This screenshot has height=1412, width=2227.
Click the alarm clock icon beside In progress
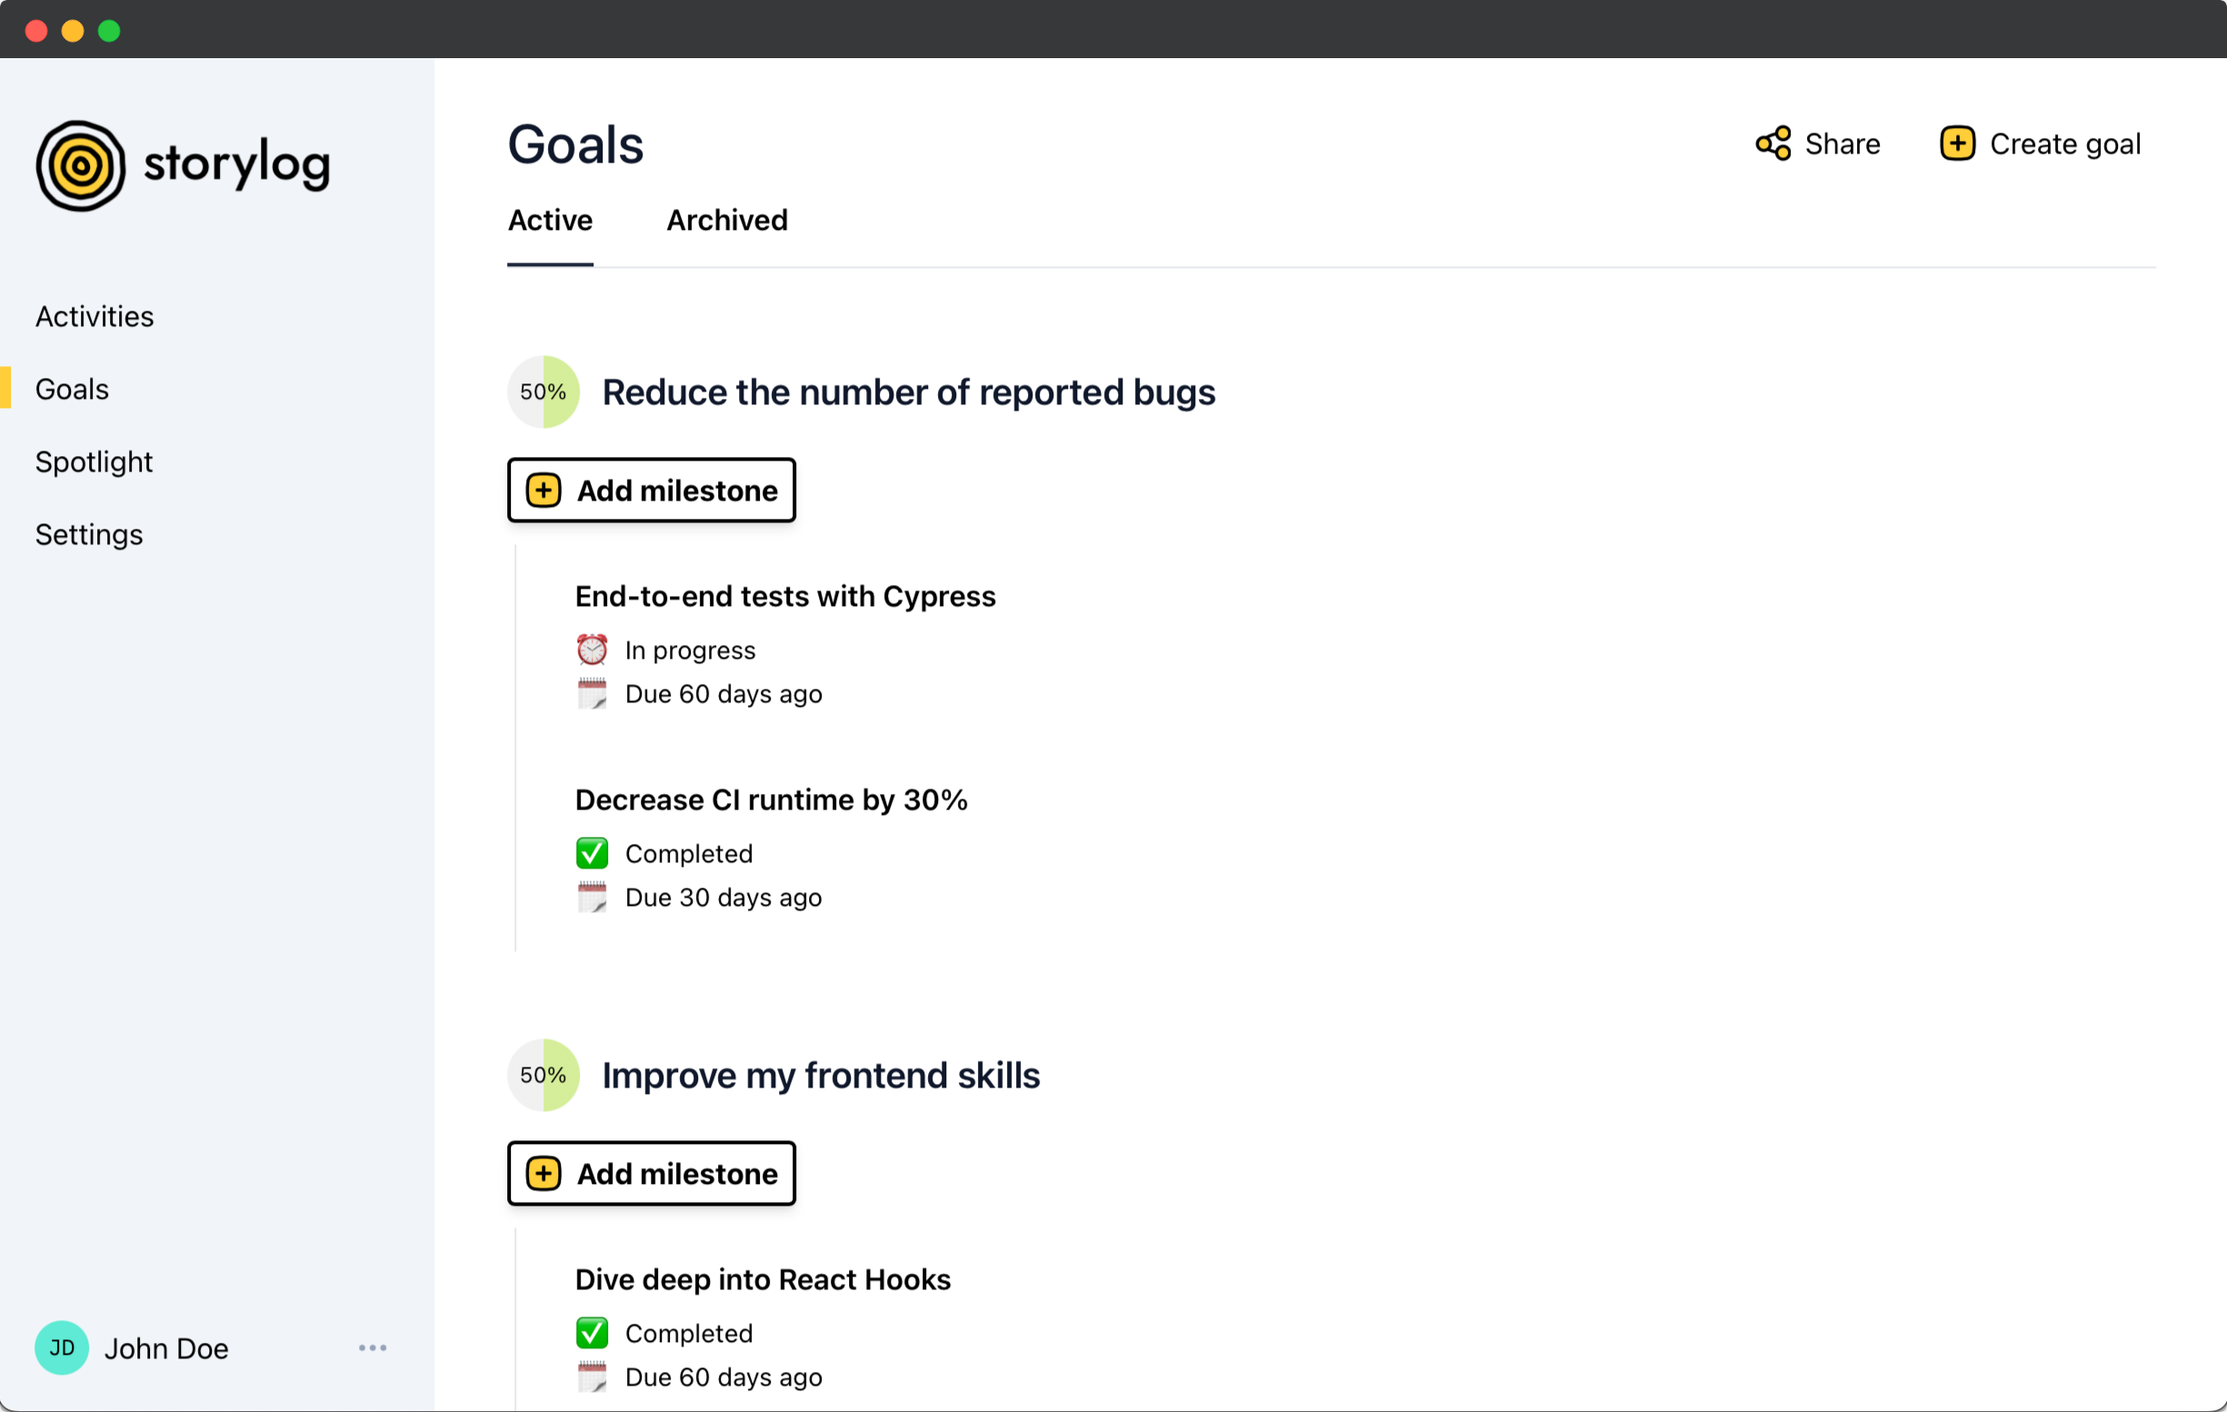[592, 650]
